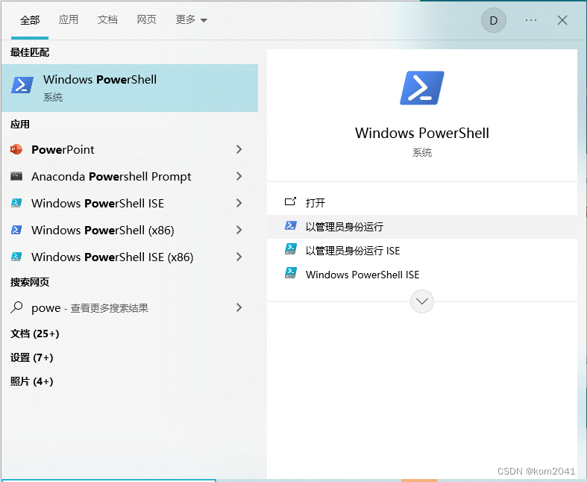This screenshot has width=587, height=482.
Task: Show 文档 (25+) results
Action: (34, 334)
